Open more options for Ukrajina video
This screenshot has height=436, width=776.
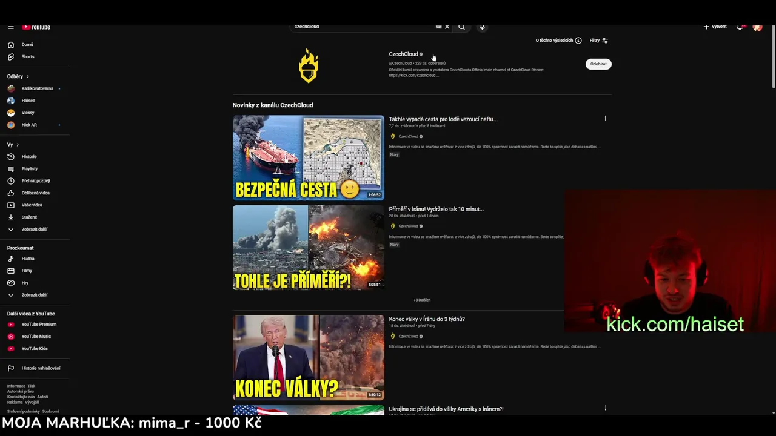pyautogui.click(x=605, y=408)
